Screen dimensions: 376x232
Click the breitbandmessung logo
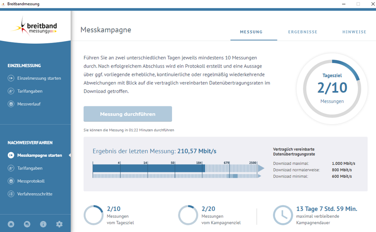click(x=34, y=26)
